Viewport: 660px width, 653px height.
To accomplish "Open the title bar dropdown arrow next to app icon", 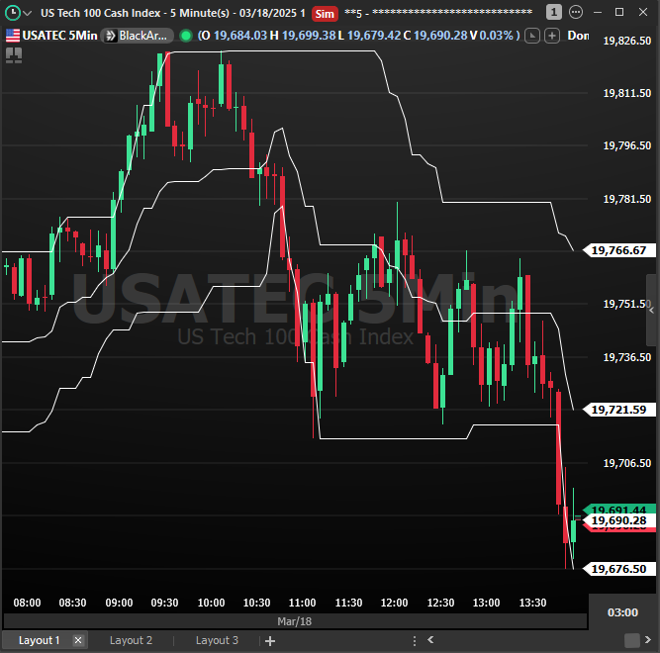I will [27, 13].
